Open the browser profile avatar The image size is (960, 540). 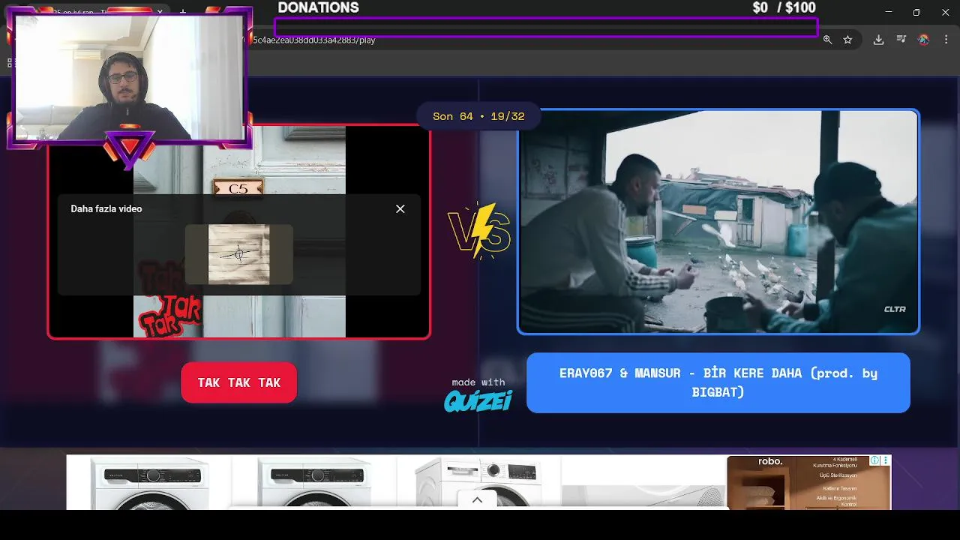923,40
